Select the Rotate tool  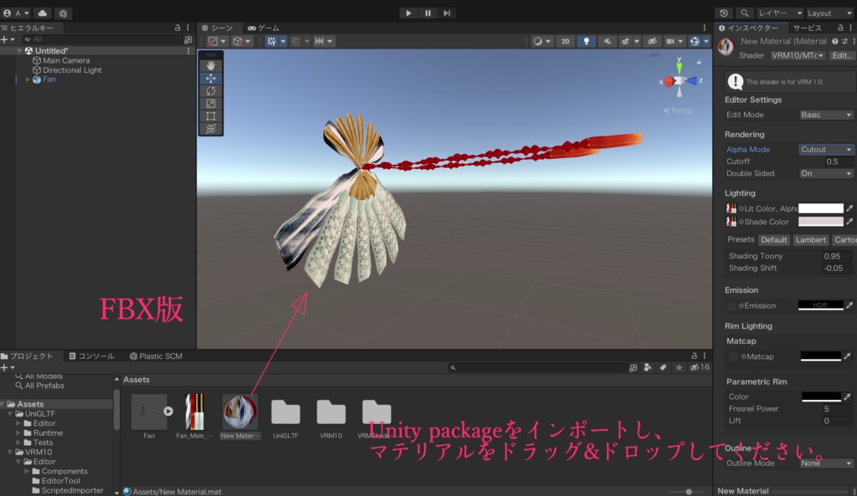point(210,90)
